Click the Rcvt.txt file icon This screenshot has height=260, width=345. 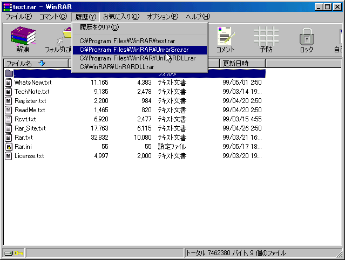8,119
